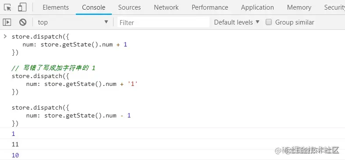This screenshot has height=160, width=345.
Task: Activate the inspect element picker icon
Action: point(8,7)
